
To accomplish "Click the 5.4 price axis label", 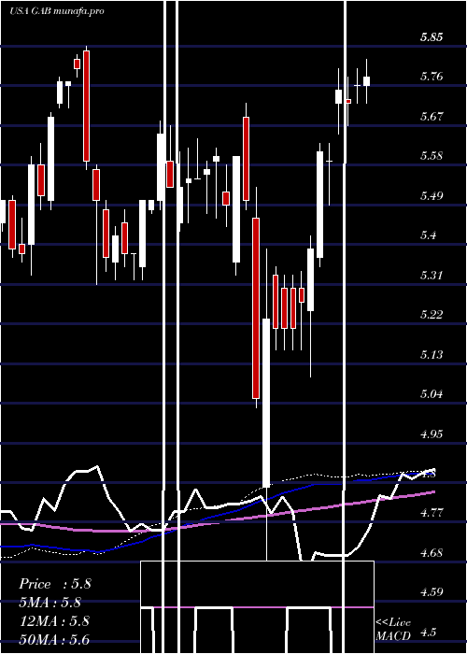I will pyautogui.click(x=428, y=235).
